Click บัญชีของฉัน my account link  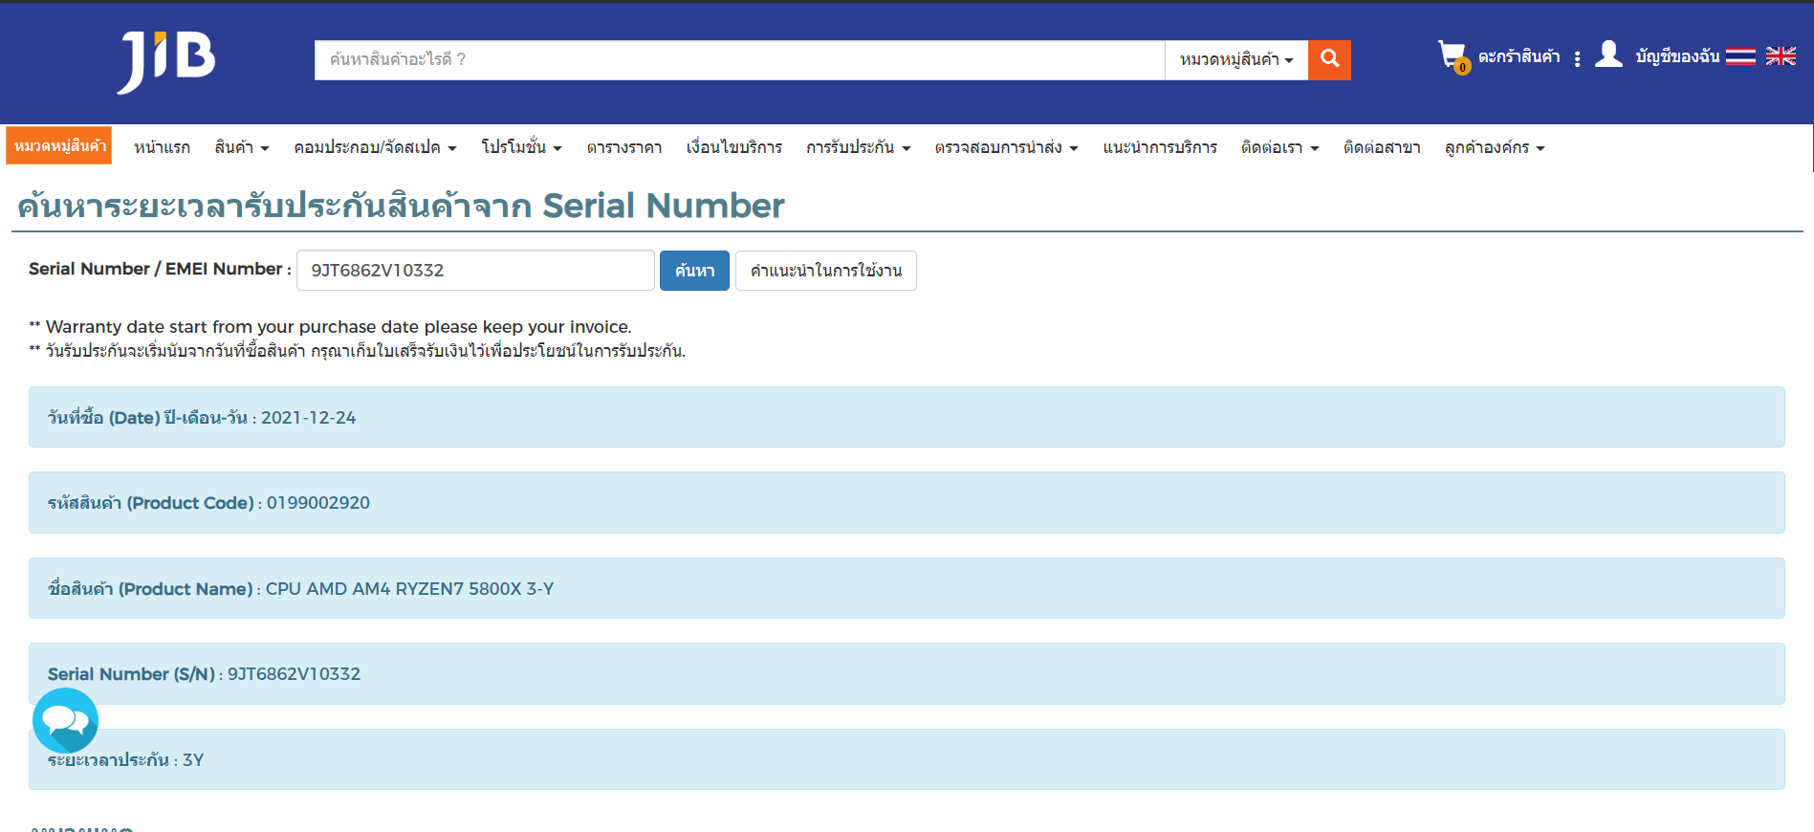[x=1677, y=56]
